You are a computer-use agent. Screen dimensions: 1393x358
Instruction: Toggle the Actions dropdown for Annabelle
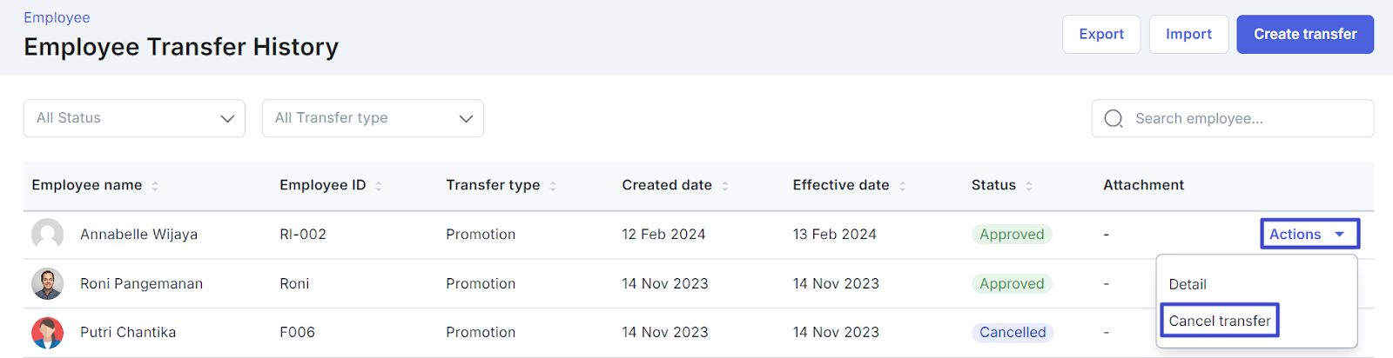click(x=1309, y=235)
